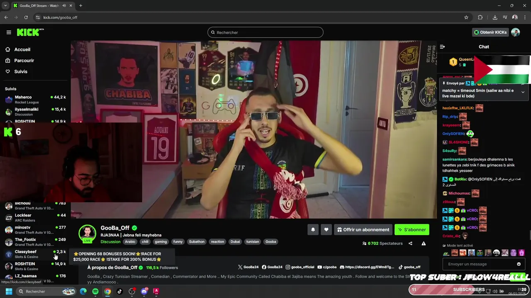Bookmark this page with the star icon

click(x=466, y=17)
